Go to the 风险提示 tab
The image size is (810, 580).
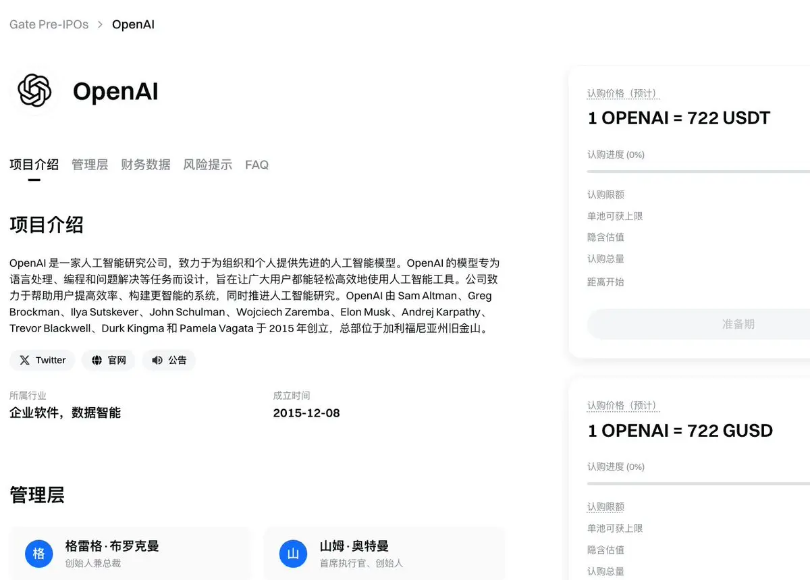click(208, 165)
